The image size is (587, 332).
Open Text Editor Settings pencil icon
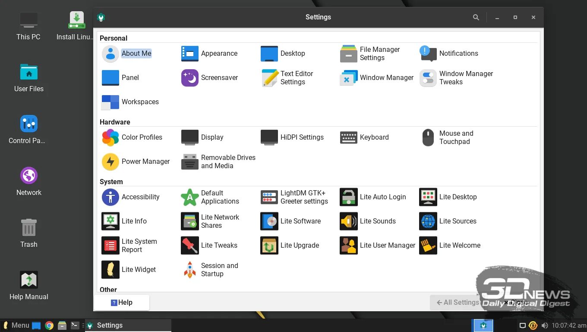pos(269,78)
